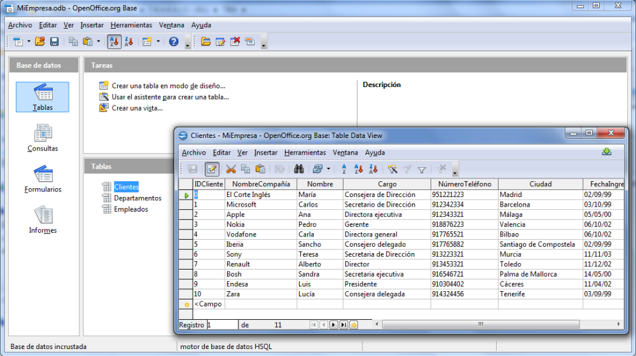The image size is (636, 356).
Task: Open Refresh dropdown arrow in Clientes toolbar
Action: pyautogui.click(x=329, y=169)
